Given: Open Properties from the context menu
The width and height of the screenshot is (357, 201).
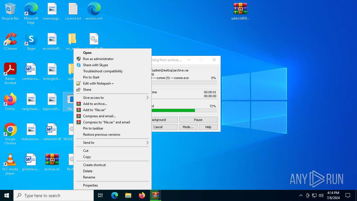Looking at the screenshot, I should [x=112, y=185].
